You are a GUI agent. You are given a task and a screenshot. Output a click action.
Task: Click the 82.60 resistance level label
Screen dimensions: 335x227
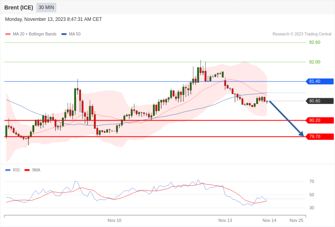click(x=315, y=42)
